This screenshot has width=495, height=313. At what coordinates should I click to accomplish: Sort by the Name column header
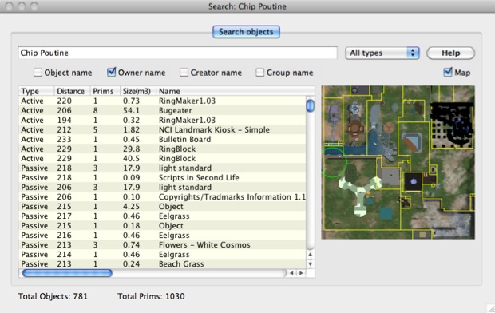pyautogui.click(x=236, y=91)
